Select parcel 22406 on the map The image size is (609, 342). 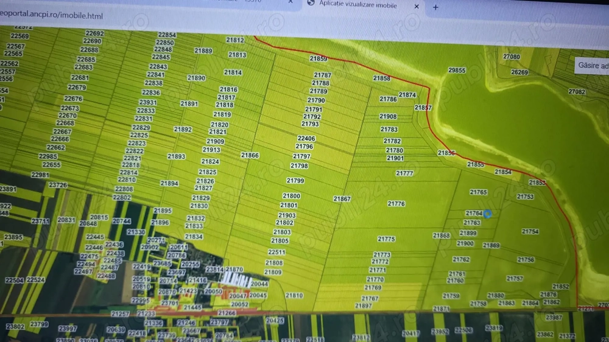point(306,139)
